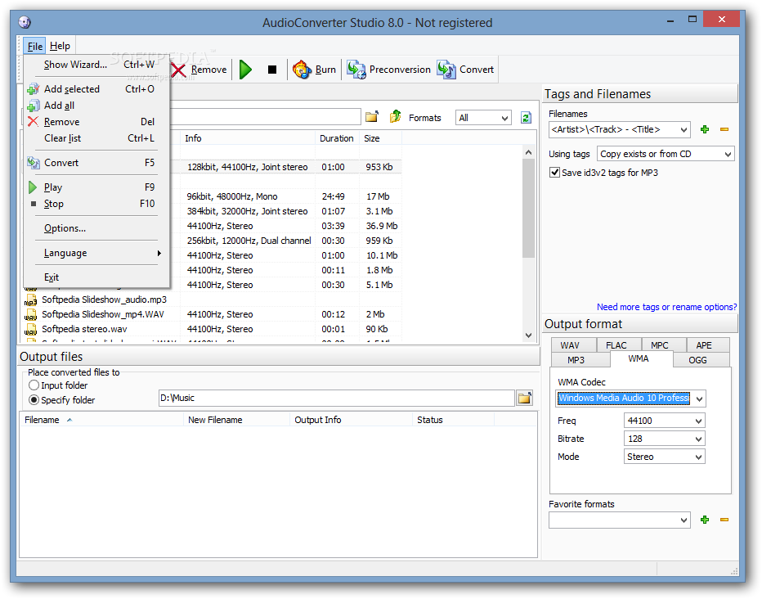This screenshot has width=762, height=599.
Task: Switch to the FLAC output tab
Action: (x=619, y=345)
